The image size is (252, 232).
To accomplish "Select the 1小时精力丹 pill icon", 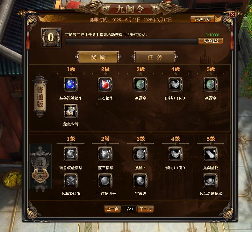I will [105, 181].
